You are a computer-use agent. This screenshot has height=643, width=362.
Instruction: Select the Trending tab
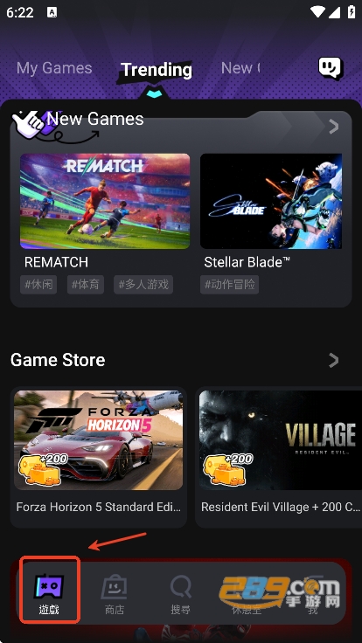(x=157, y=70)
